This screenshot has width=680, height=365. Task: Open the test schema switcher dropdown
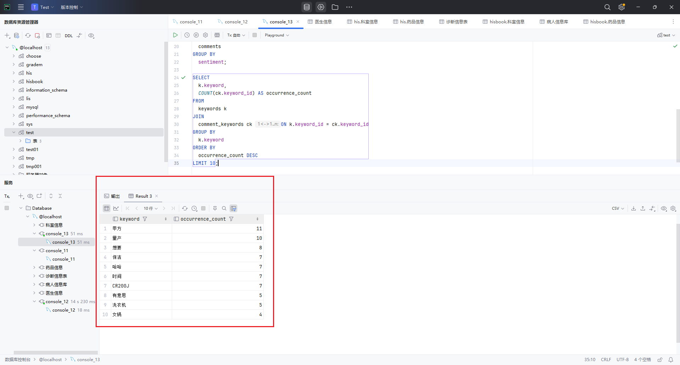coord(666,35)
